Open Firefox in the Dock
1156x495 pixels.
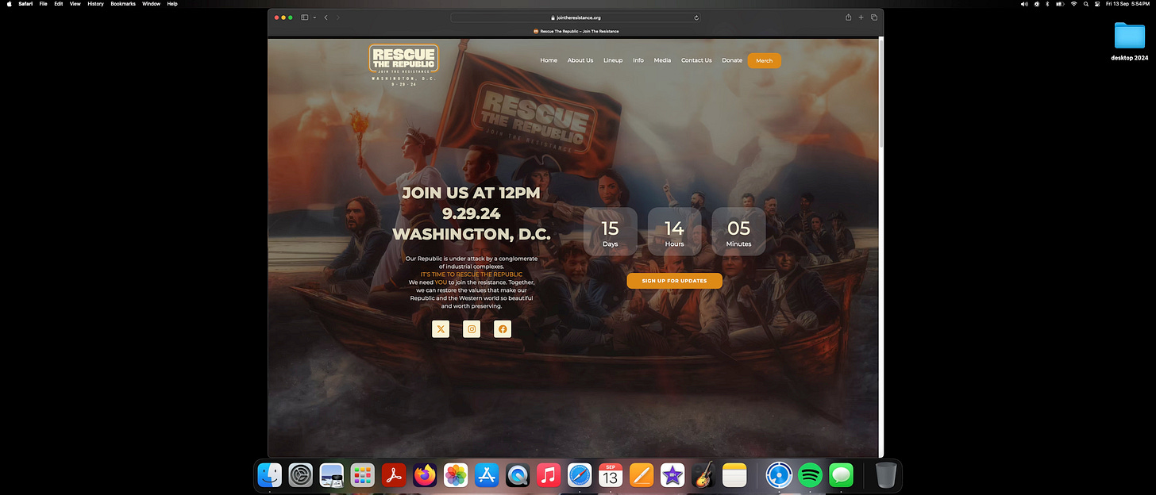click(x=425, y=475)
